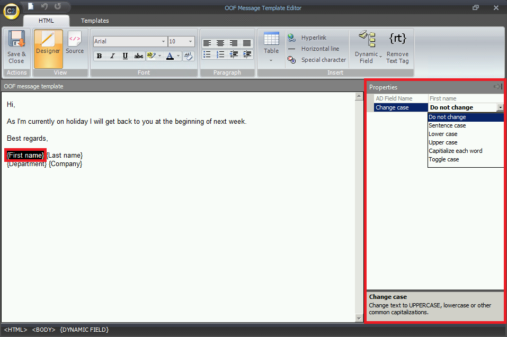
Task: Open highlight color dropdown arrow
Action: tap(160, 56)
